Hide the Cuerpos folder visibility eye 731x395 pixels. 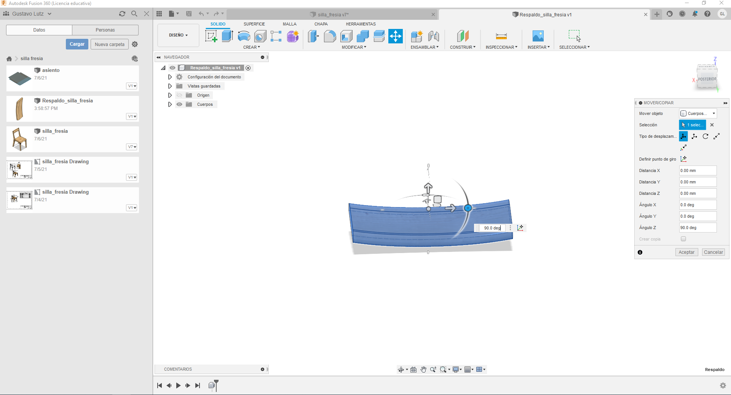(179, 104)
